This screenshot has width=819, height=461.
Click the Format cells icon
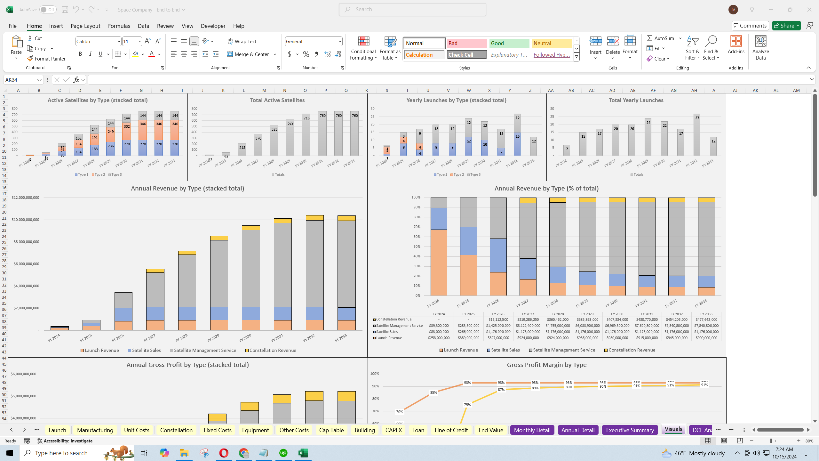630,41
